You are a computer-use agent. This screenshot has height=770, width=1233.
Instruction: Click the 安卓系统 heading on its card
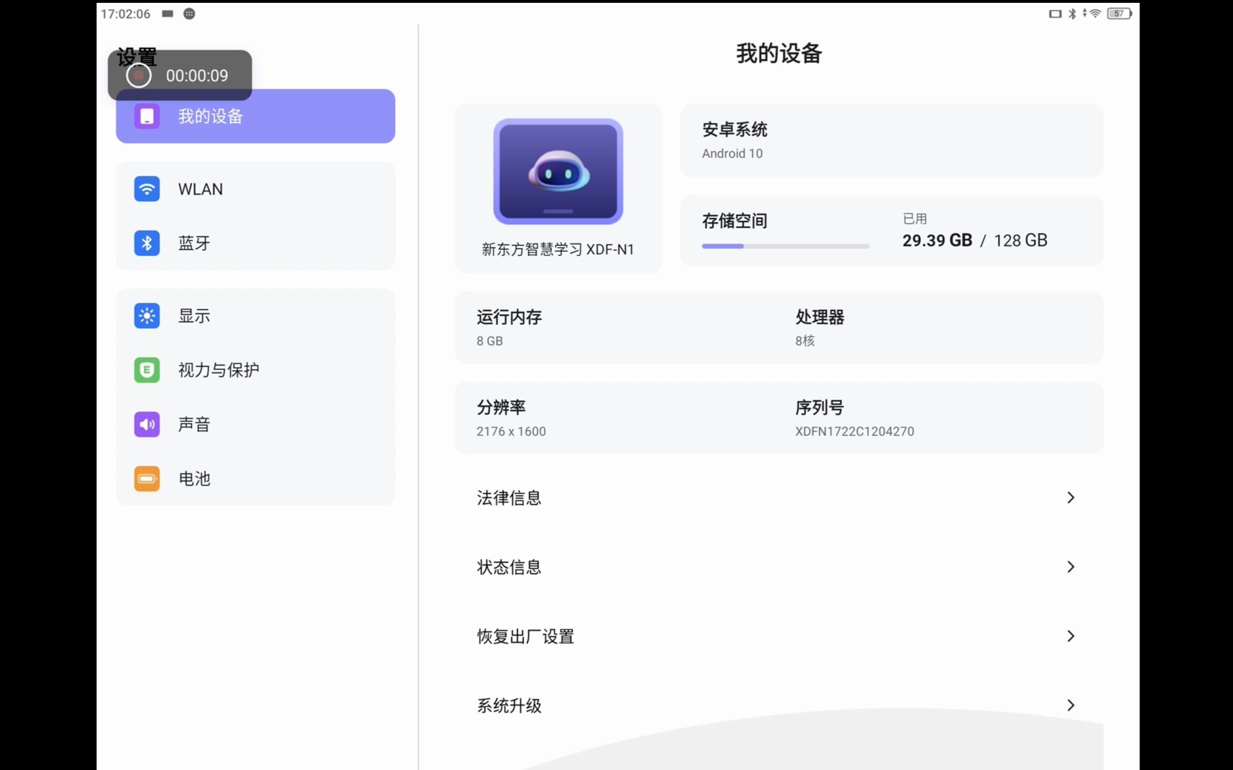click(x=734, y=129)
